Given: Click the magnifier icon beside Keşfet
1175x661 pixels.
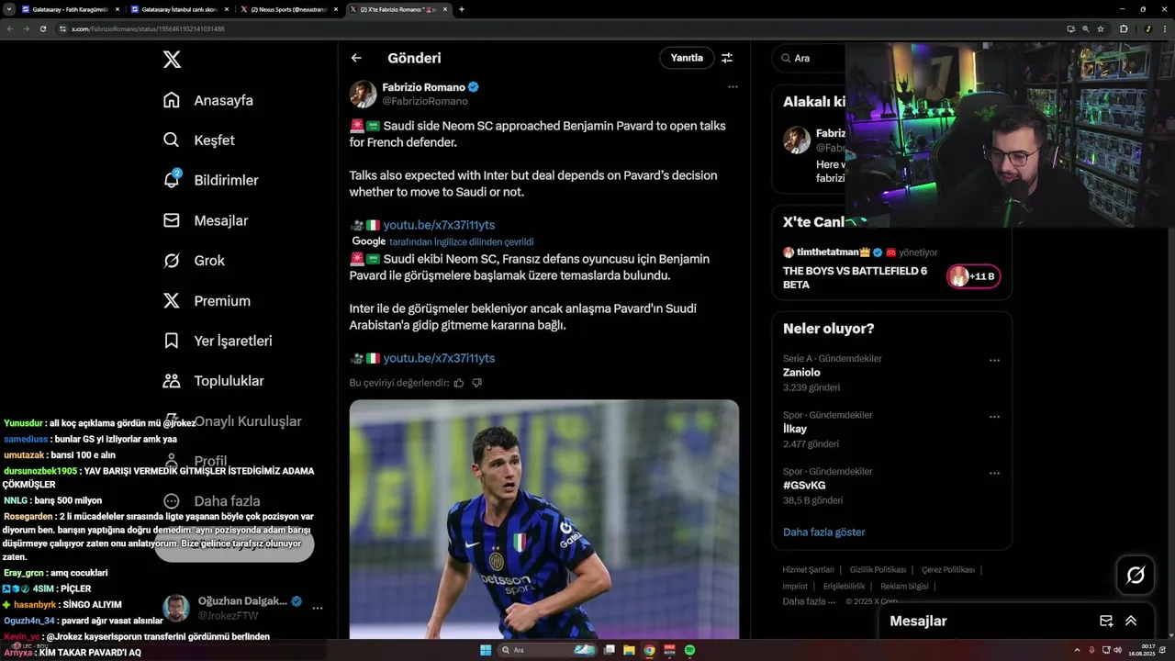Looking at the screenshot, I should coord(172,140).
